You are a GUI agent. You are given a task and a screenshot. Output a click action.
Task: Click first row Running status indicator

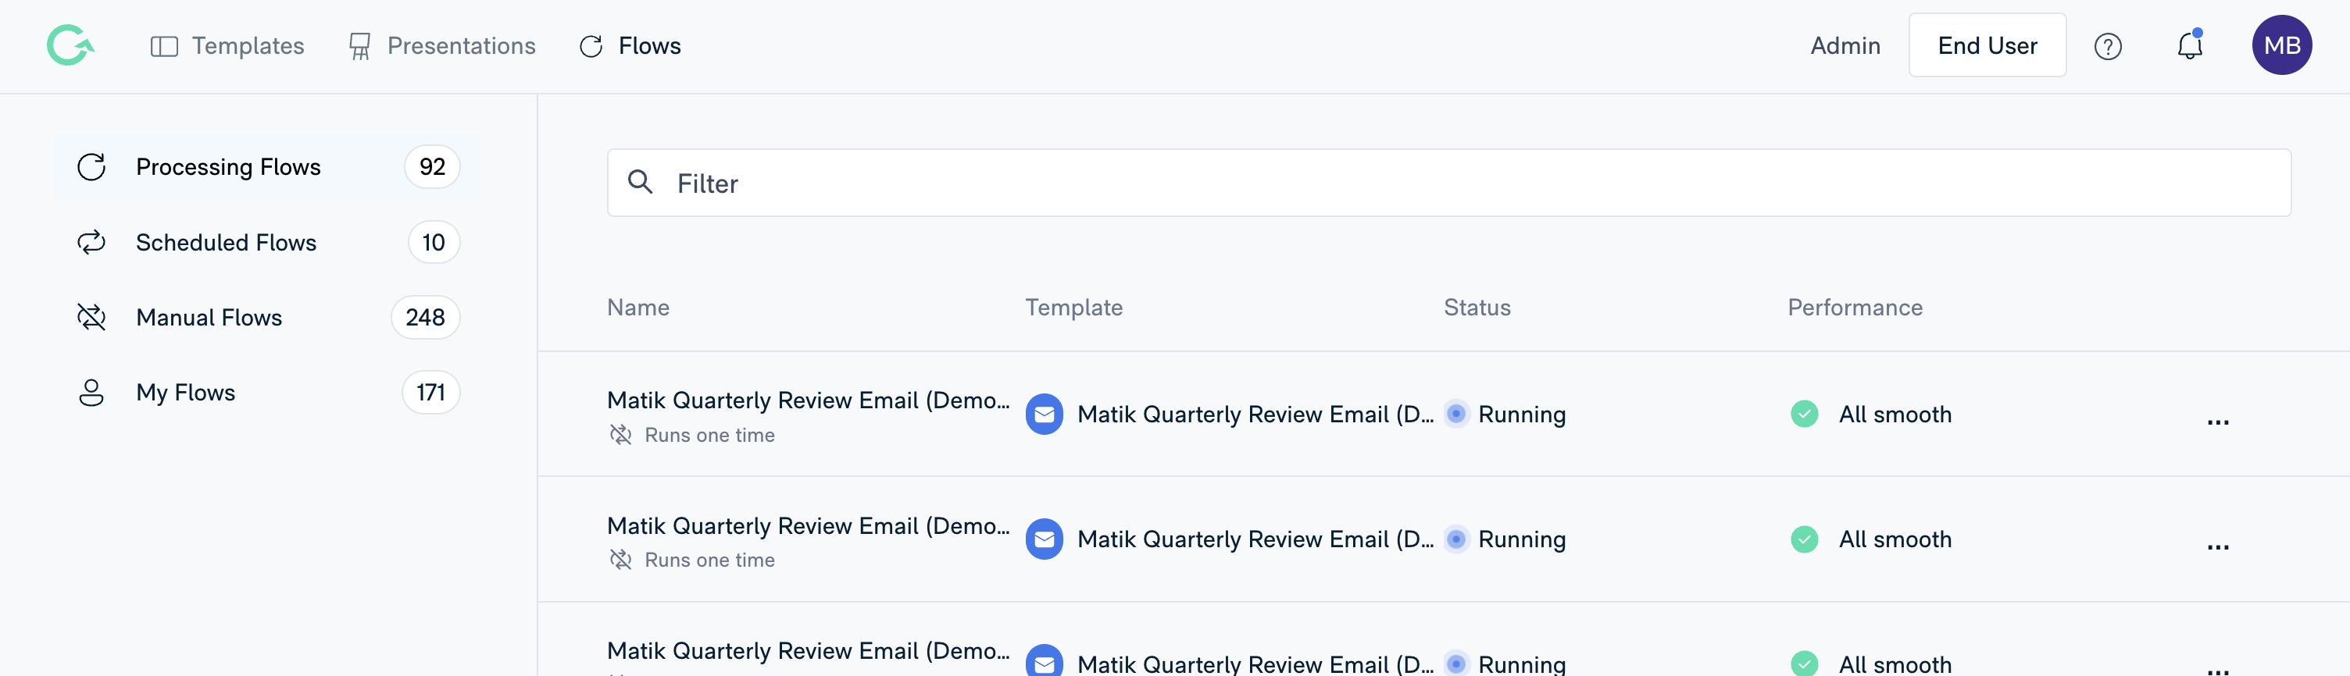pos(1457,414)
